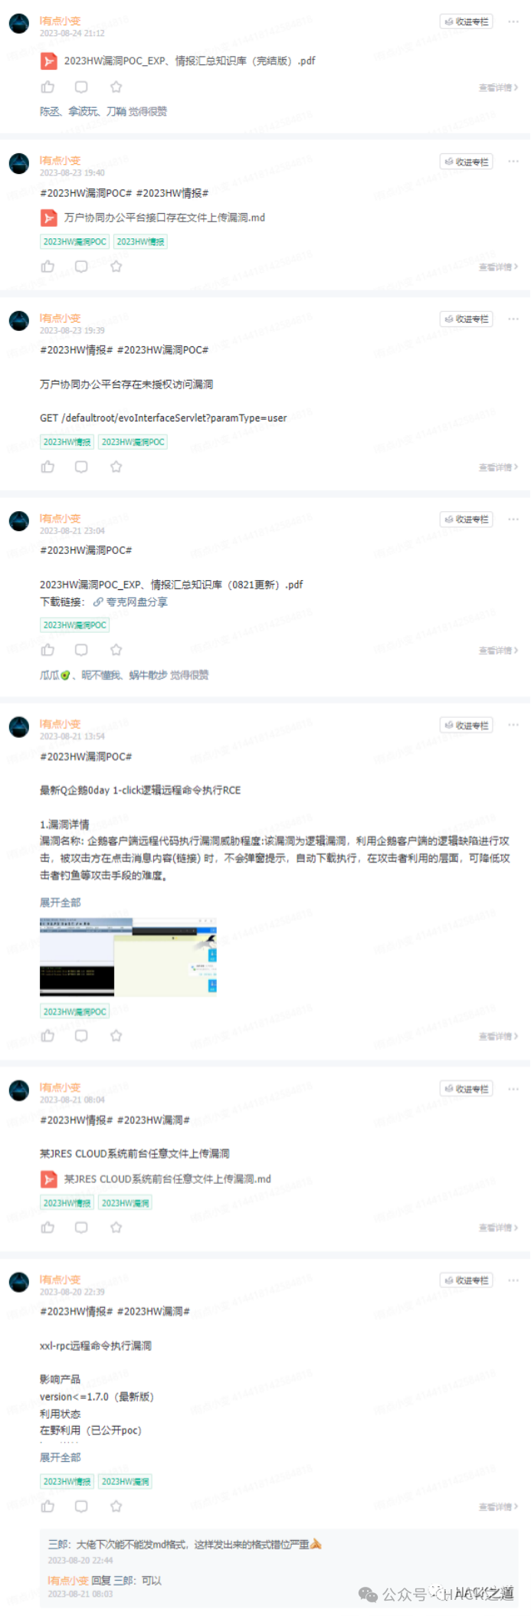
Task: Select the 2023HW情报 tag under 万户 md post
Action: [141, 241]
